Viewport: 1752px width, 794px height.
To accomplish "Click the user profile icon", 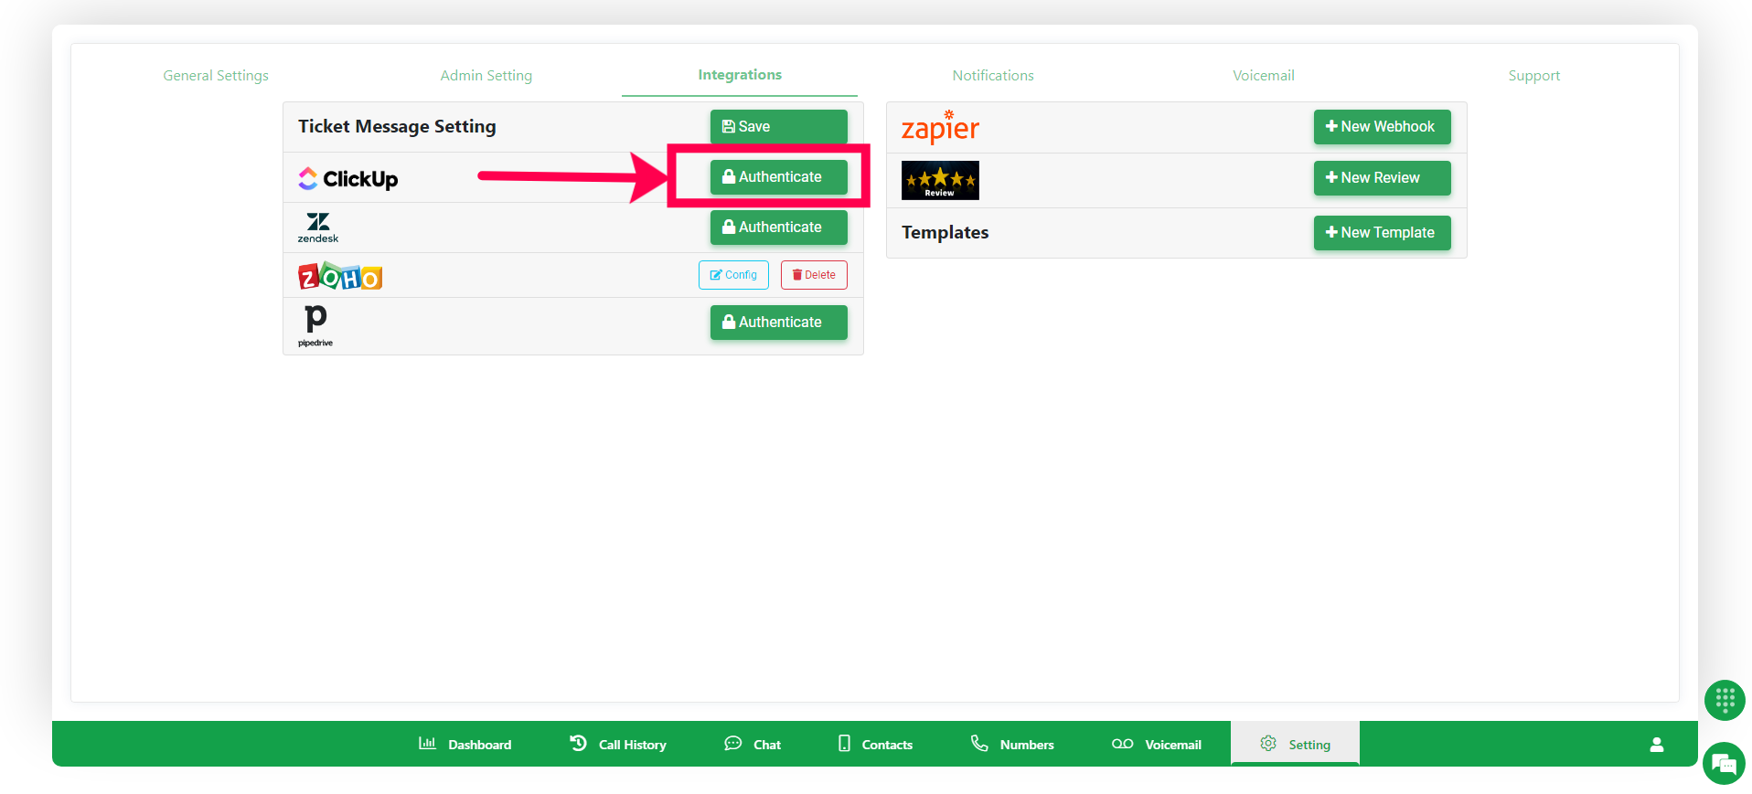I will tap(1656, 745).
